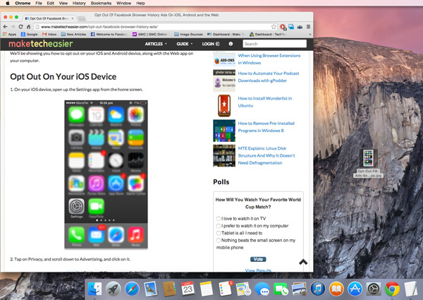This screenshot has width=423, height=300.
Task: Open Contacts book icon in Dock
Action: pyautogui.click(x=169, y=289)
